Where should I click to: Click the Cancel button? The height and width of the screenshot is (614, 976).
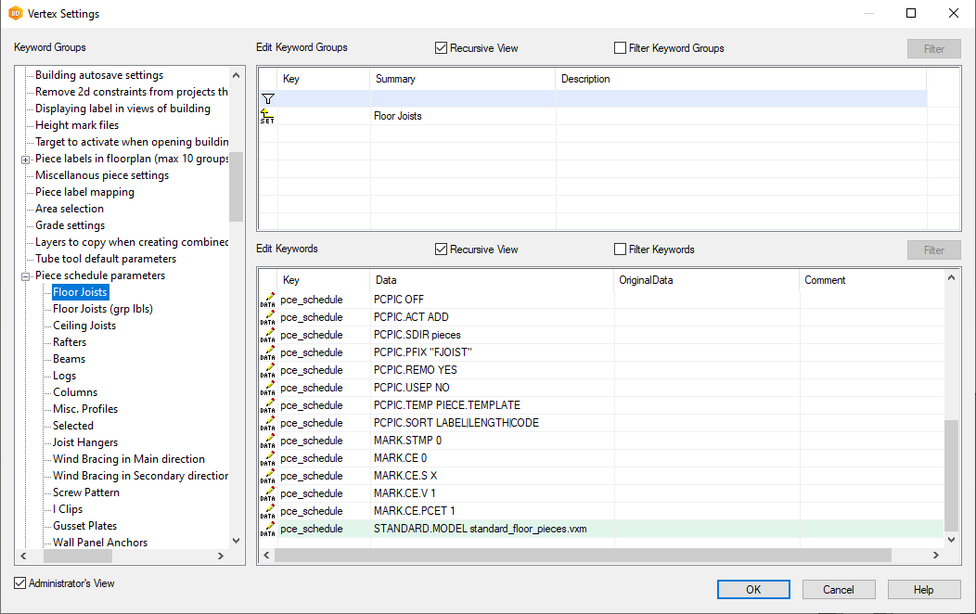click(x=839, y=589)
